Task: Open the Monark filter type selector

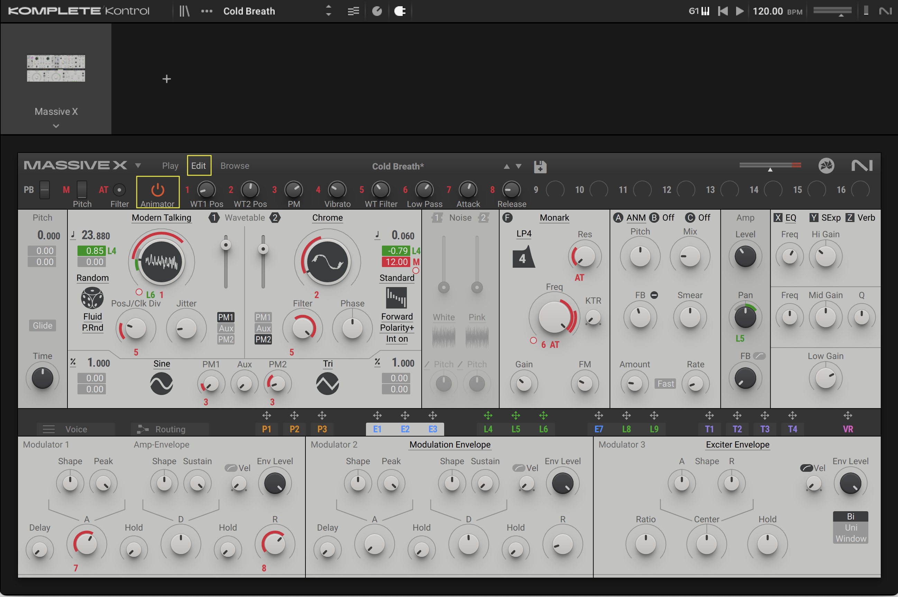Action: pyautogui.click(x=554, y=218)
